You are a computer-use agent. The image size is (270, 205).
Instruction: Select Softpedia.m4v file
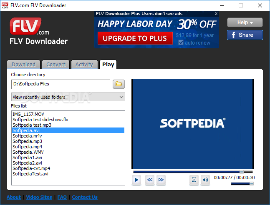pyautogui.click(x=68, y=136)
